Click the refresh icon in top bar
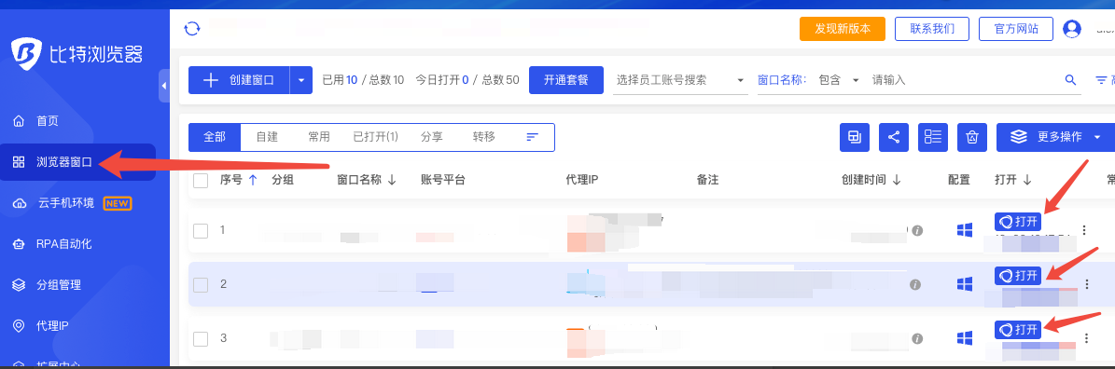The width and height of the screenshot is (1115, 369). pyautogui.click(x=191, y=28)
